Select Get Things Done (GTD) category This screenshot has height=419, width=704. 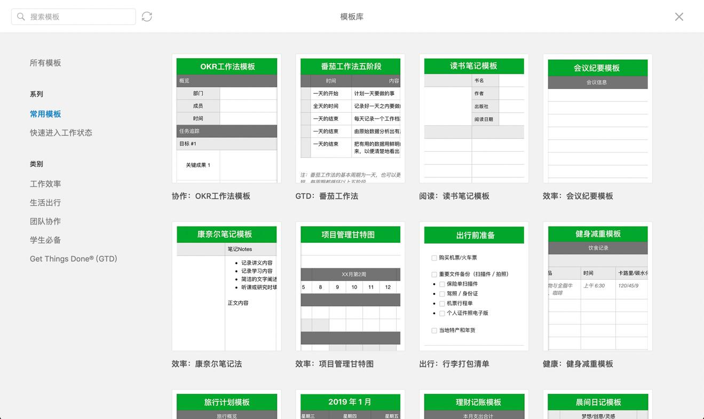(x=73, y=259)
